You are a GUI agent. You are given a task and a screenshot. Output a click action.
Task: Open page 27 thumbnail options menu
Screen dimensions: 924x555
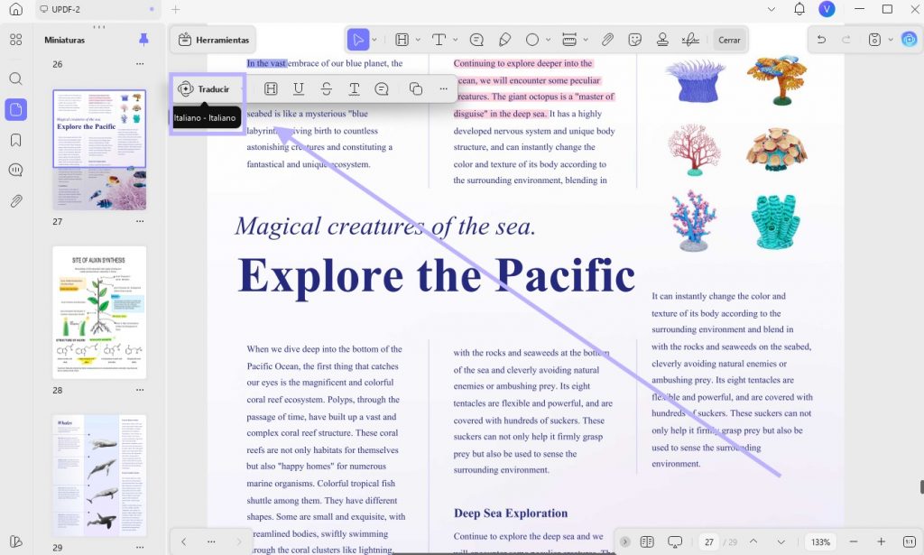(140, 221)
